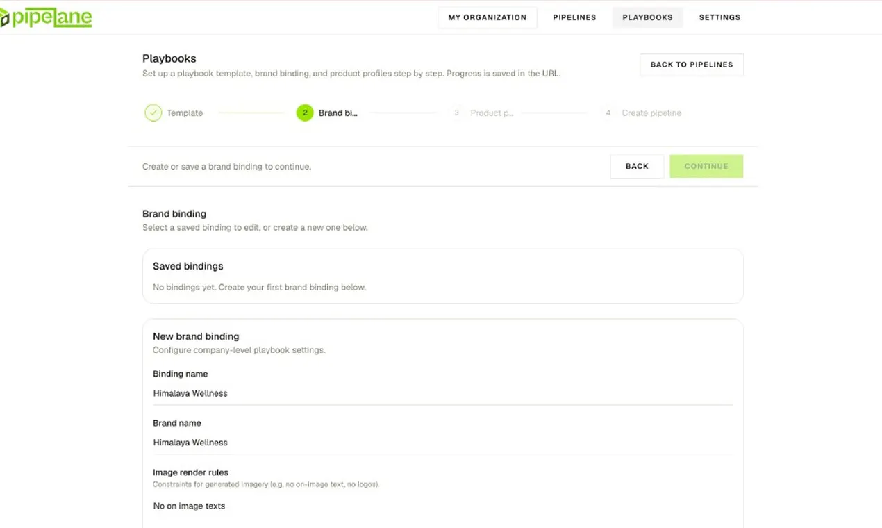Viewport: 882px width, 528px height.
Task: Click the step 3 Product profiles number
Action: (456, 113)
